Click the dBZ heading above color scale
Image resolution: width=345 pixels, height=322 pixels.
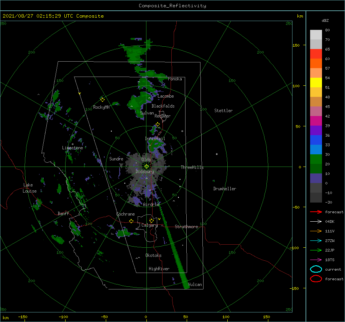(x=325, y=20)
